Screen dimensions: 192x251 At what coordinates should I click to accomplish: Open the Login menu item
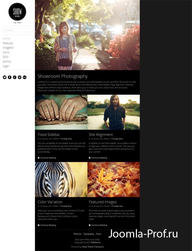point(6,66)
